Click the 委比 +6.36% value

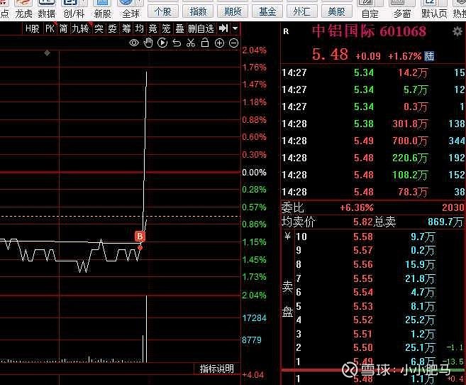point(357,207)
